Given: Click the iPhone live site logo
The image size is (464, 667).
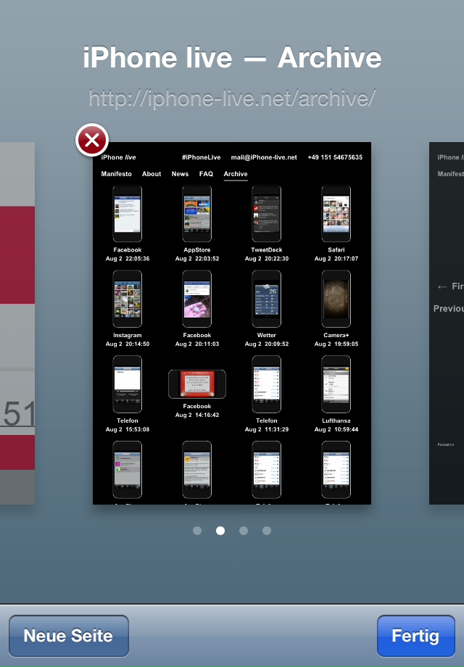Looking at the screenshot, I should point(118,157).
